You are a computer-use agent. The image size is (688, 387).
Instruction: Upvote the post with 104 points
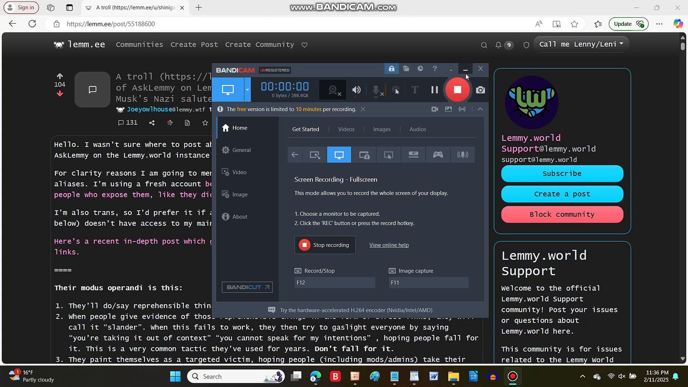pos(60,76)
